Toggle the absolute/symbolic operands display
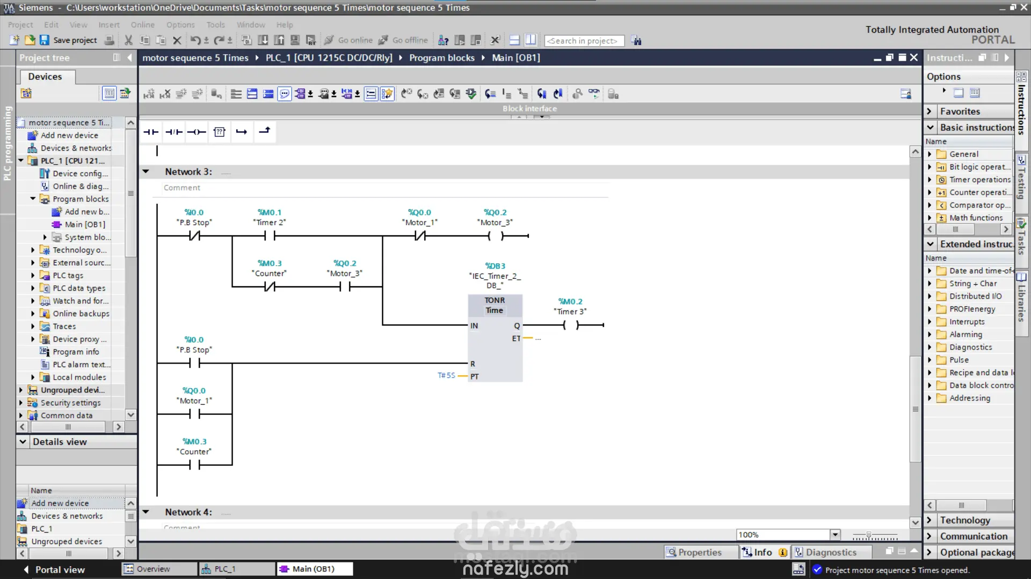This screenshot has width=1031, height=579. coord(301,94)
